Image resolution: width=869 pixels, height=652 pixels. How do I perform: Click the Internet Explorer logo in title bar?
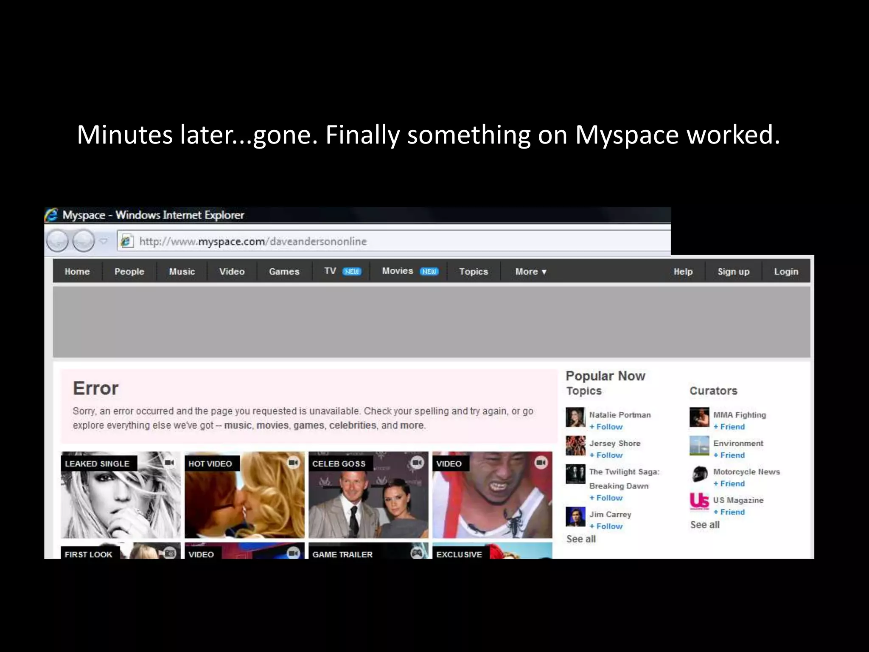click(x=52, y=215)
